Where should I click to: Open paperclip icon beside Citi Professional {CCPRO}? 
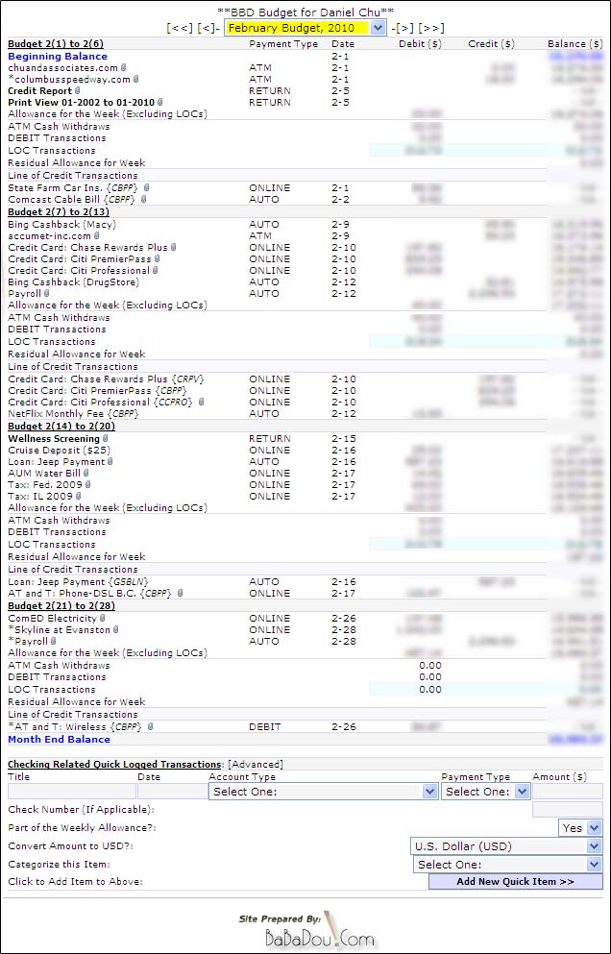pos(201,403)
